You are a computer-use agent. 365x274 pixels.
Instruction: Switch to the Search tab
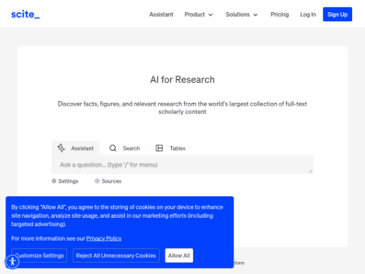[125, 148]
